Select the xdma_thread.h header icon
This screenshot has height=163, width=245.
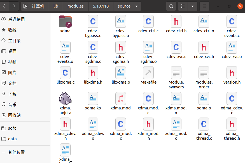pyautogui.click(x=232, y=124)
